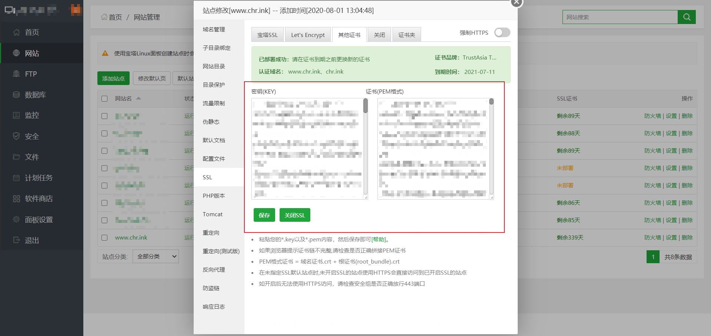The width and height of the screenshot is (711, 336).
Task: Check the first site row checkbox
Action: tap(104, 116)
